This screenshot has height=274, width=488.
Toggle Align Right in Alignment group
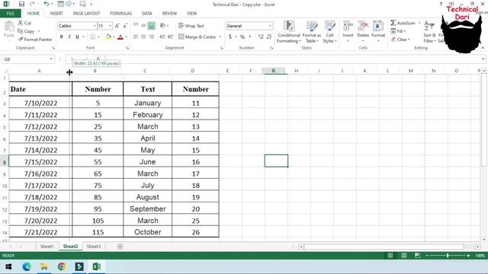(151, 37)
